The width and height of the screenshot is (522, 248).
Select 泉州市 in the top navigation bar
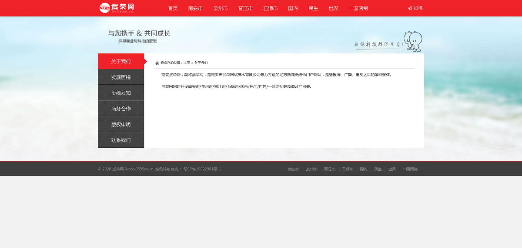220,8
